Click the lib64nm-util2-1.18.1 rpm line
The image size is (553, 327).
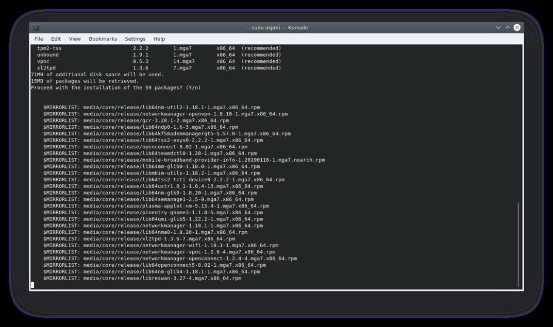click(152, 108)
